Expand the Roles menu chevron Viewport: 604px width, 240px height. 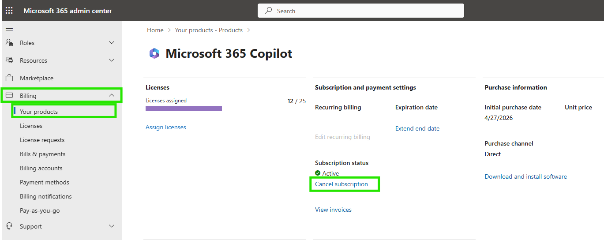click(x=112, y=43)
